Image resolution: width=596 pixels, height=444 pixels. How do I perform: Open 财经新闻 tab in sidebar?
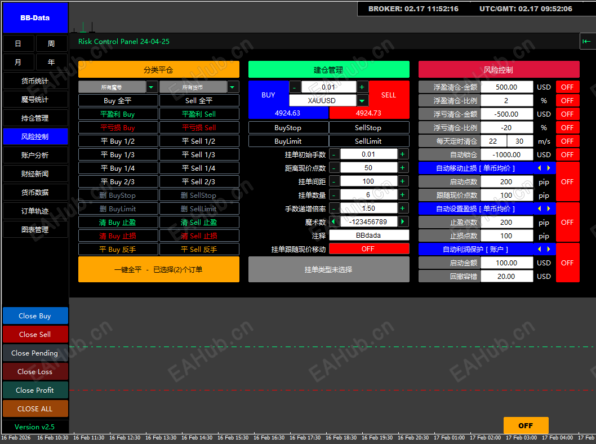35,174
